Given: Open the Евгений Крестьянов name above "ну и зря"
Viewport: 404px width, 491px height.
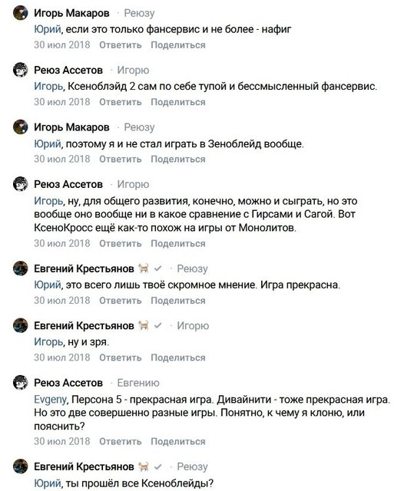Looking at the screenshot, I should tap(84, 325).
